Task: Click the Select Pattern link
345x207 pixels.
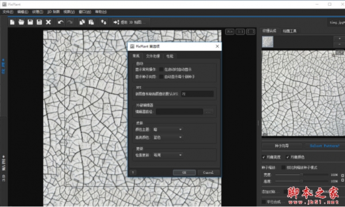Action: click(324, 146)
